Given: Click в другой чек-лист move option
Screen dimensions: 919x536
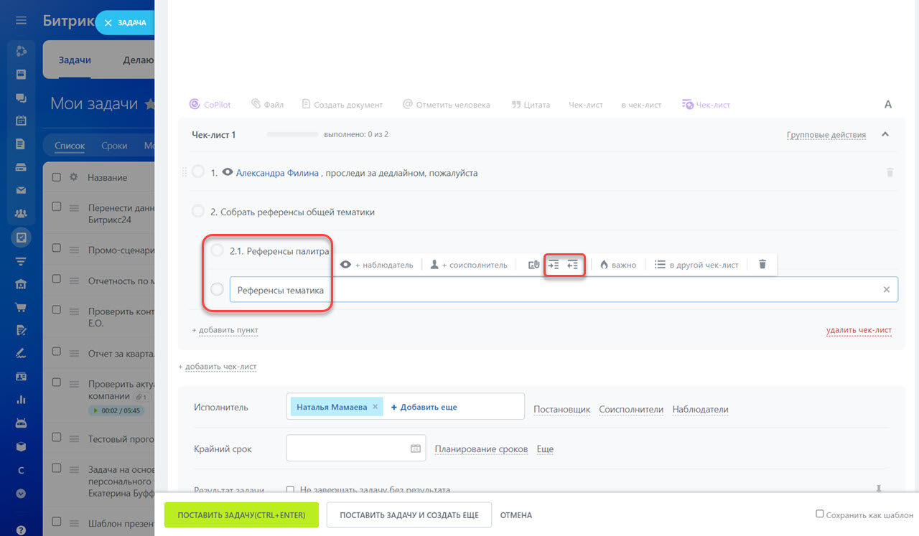Looking at the screenshot, I should click(696, 265).
